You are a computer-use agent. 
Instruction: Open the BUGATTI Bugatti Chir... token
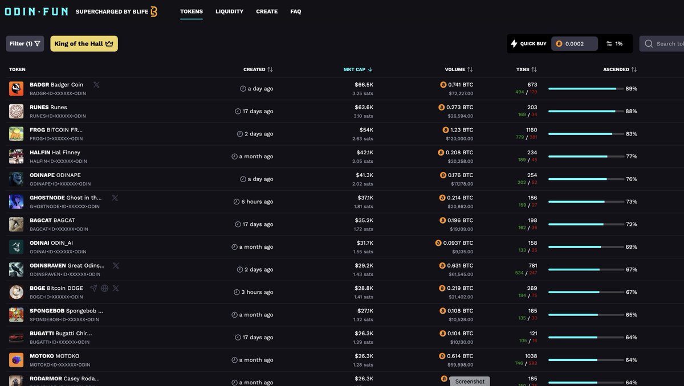(x=61, y=333)
